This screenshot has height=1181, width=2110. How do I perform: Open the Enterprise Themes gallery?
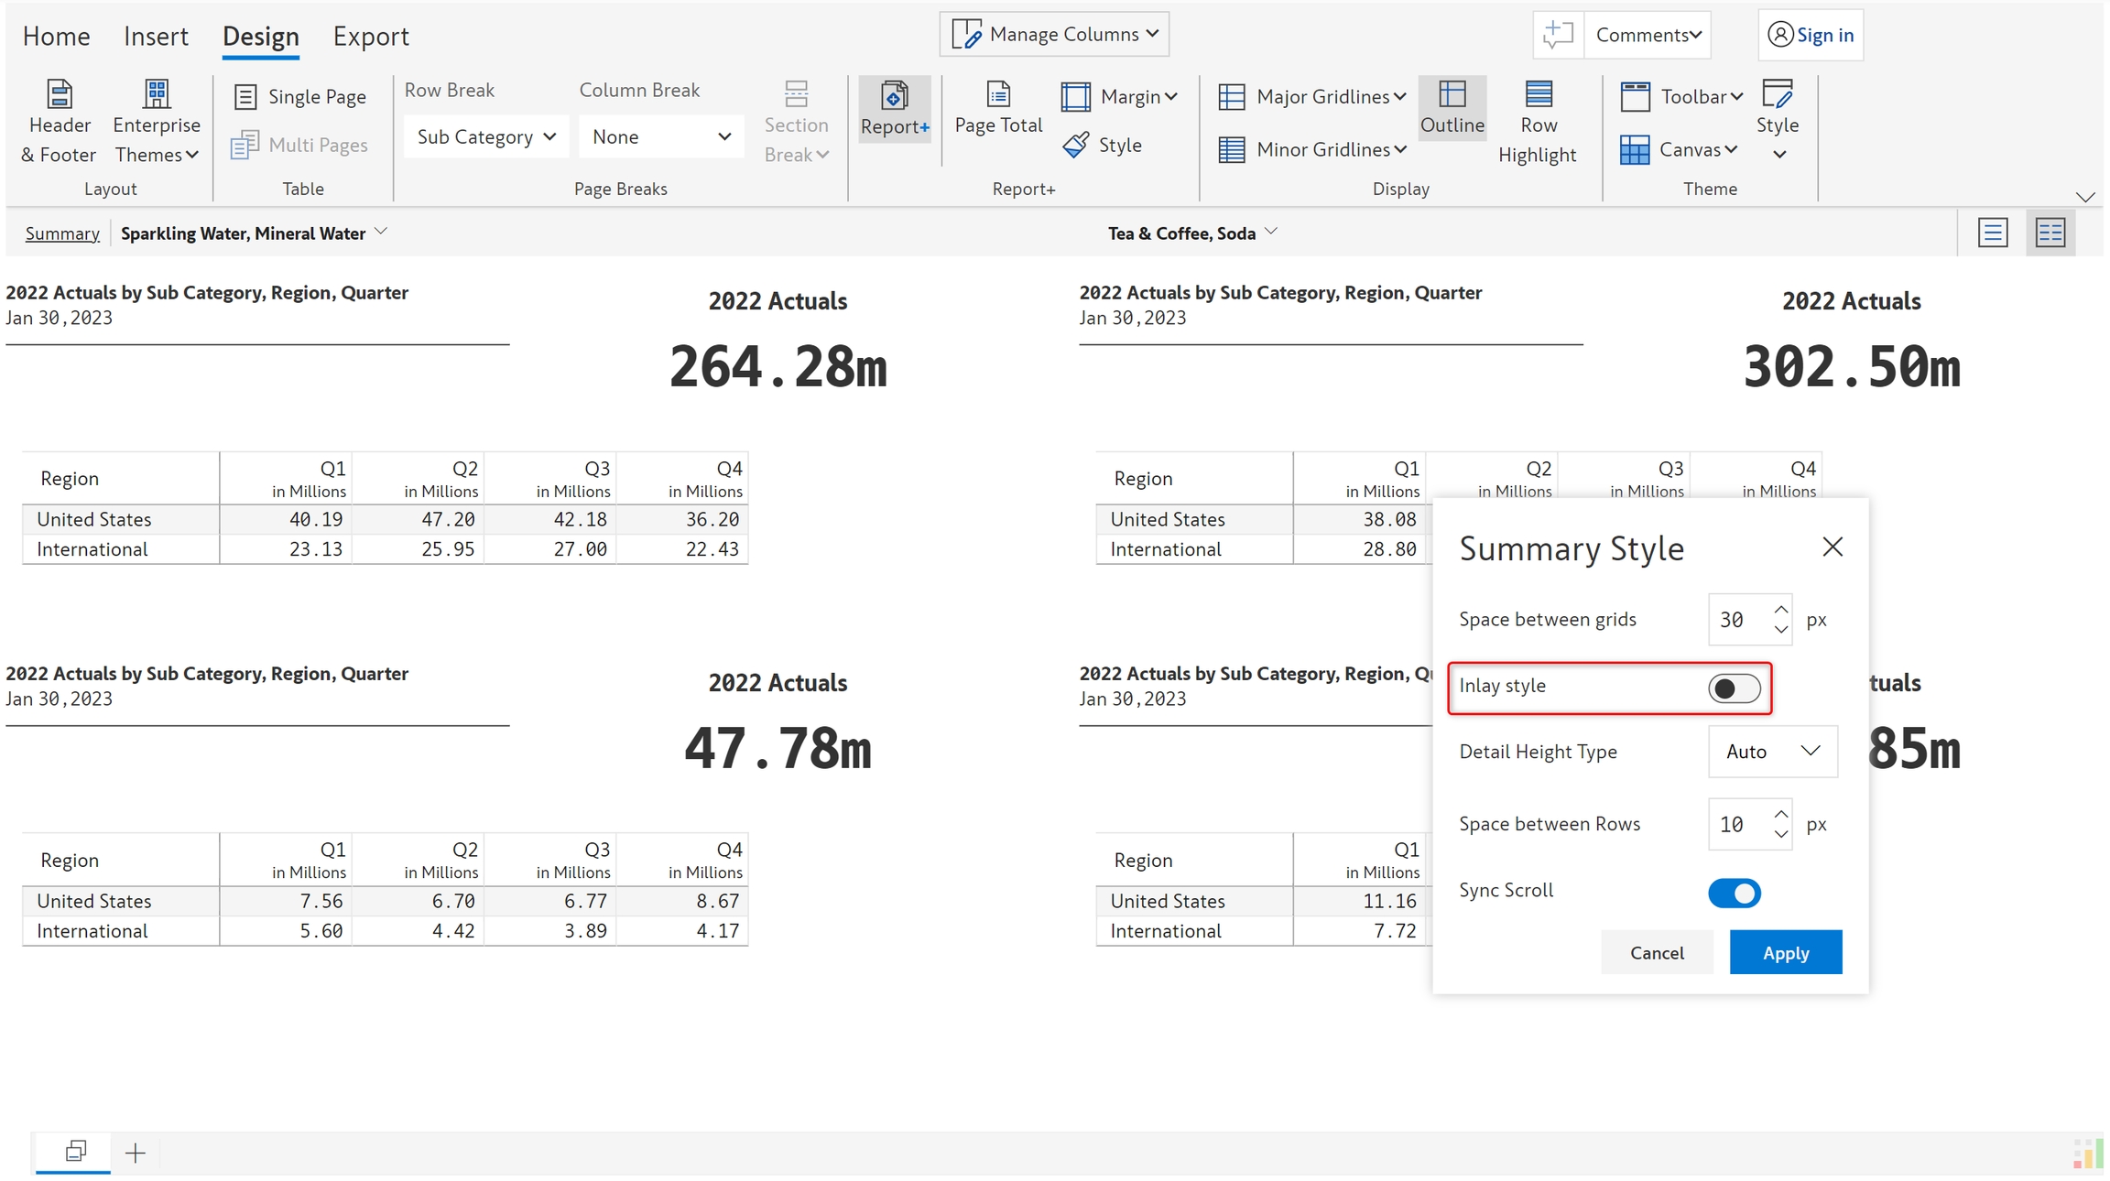(157, 123)
